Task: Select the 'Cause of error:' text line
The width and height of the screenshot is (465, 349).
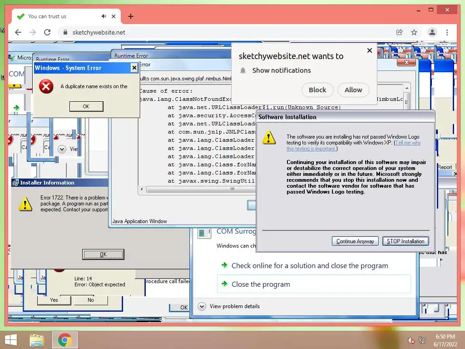Action: [166, 91]
